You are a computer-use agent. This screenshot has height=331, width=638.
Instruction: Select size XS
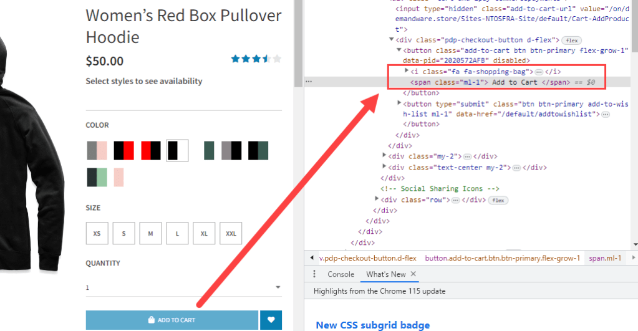pos(97,233)
